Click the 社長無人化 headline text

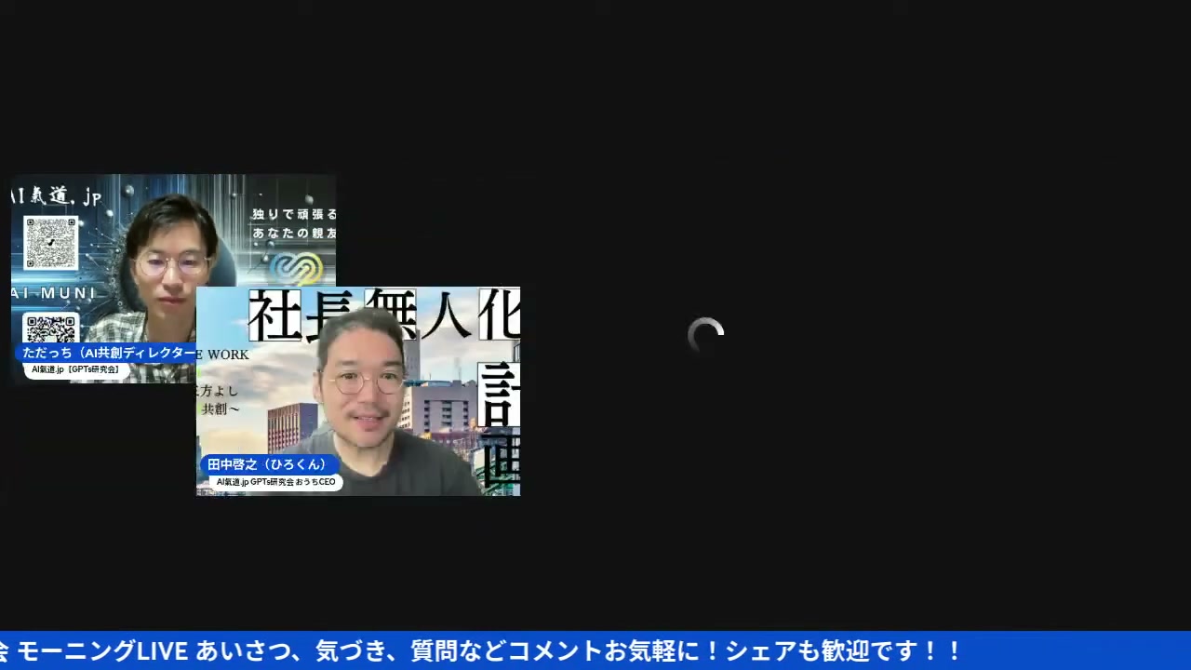(384, 315)
